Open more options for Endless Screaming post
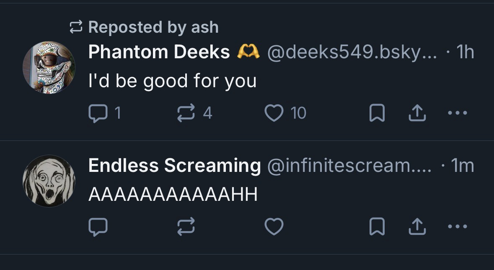This screenshot has height=270, width=494. click(458, 227)
